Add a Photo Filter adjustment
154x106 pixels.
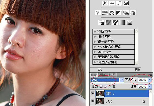(x=126, y=13)
